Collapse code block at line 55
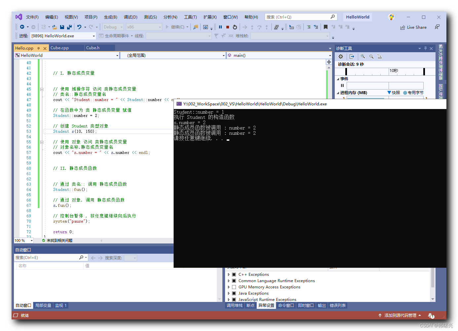The width and height of the screenshot is (458, 331). click(42, 142)
